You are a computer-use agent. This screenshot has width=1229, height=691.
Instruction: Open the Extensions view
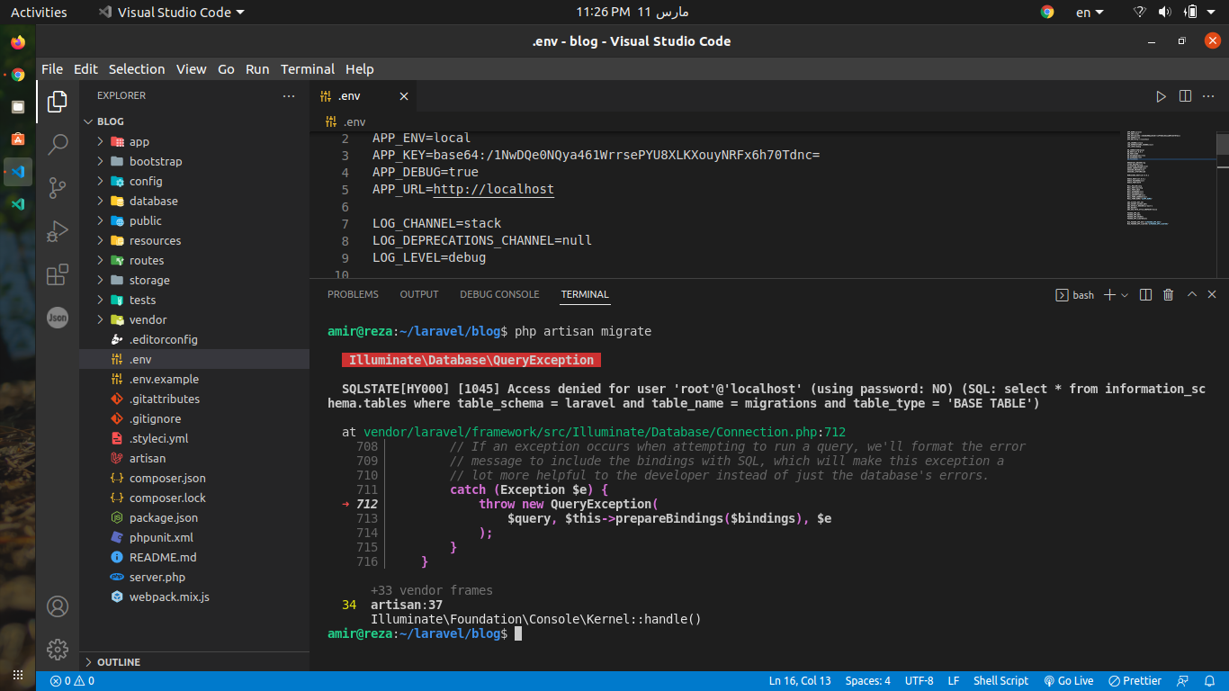click(58, 274)
